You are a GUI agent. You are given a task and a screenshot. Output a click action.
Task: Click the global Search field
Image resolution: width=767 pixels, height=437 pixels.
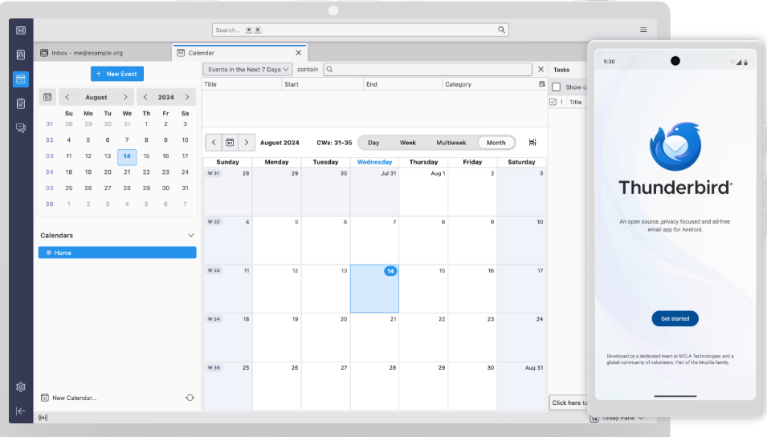point(361,30)
